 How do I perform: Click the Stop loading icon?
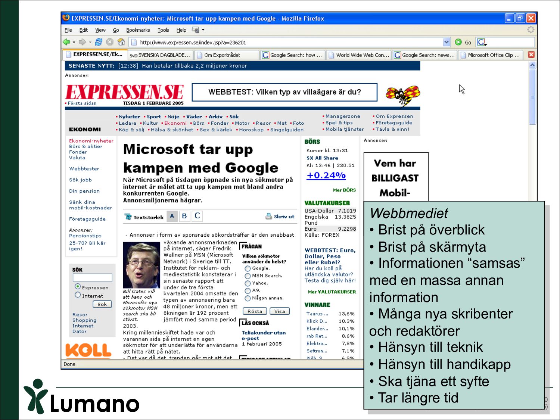click(110, 42)
